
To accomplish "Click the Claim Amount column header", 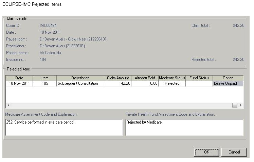I will point(117,78).
